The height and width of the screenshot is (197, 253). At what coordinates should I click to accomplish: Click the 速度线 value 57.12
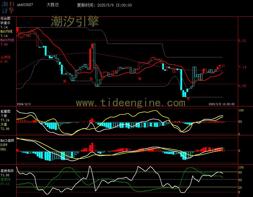[x=5, y=184]
